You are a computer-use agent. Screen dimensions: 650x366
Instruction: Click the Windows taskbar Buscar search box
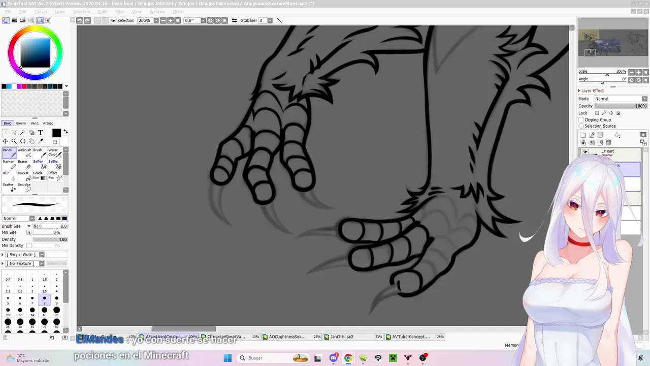273,358
